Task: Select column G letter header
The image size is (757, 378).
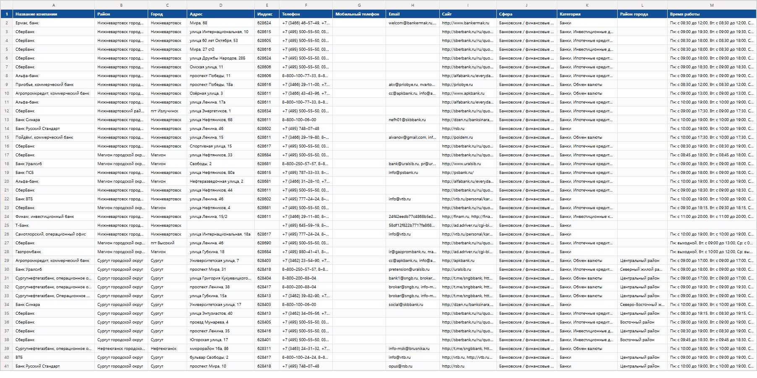Action: click(x=359, y=5)
